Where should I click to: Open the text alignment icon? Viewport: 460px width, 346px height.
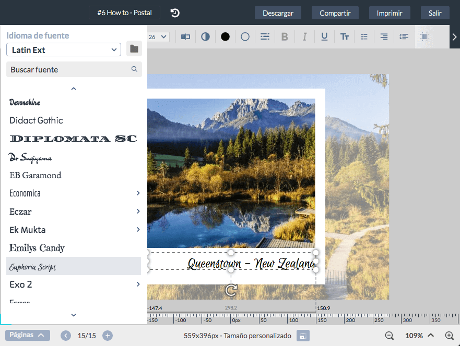pyautogui.click(x=384, y=36)
